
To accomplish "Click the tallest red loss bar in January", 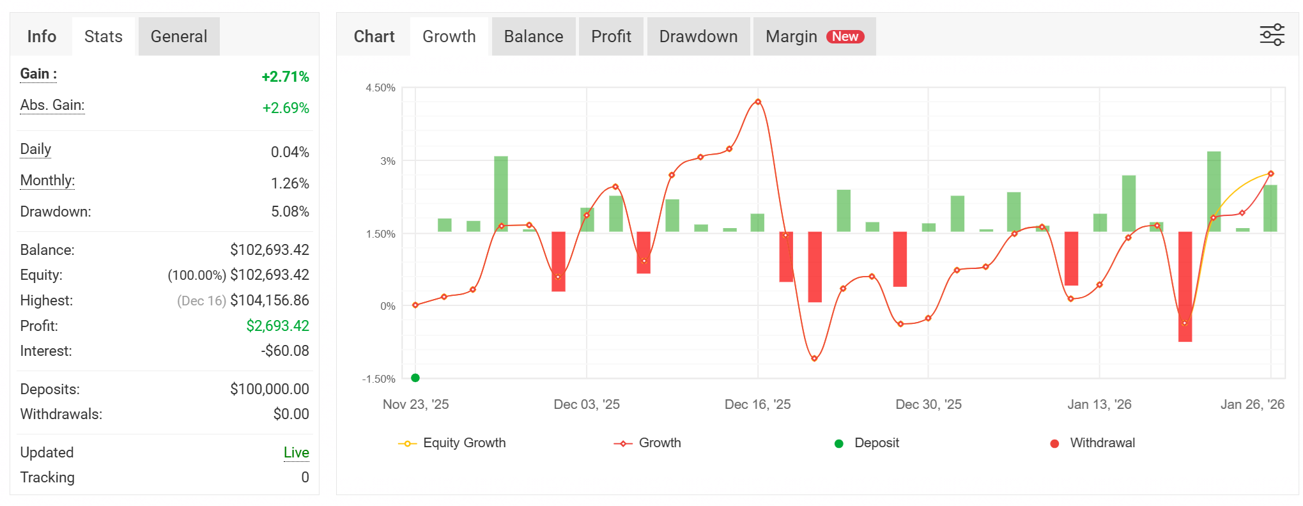I will 1185,286.
